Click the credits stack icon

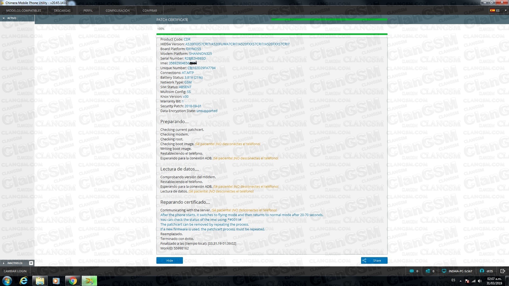pos(428,271)
